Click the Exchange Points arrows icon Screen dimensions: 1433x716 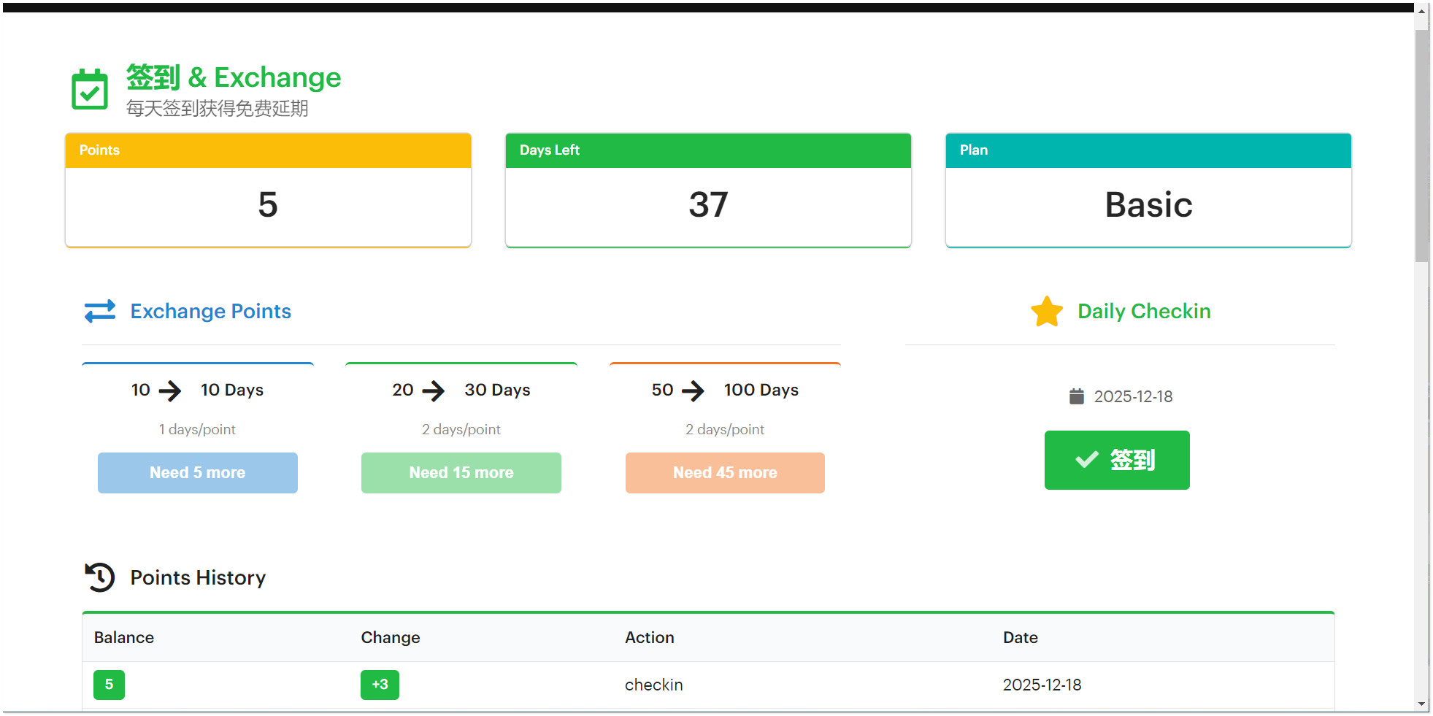[100, 311]
